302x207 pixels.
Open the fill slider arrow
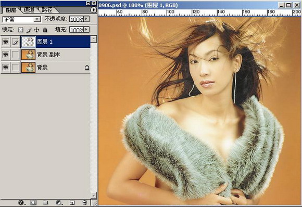point(86,30)
